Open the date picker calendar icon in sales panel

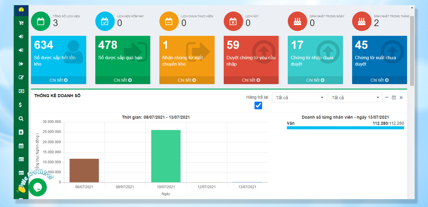pos(394,97)
